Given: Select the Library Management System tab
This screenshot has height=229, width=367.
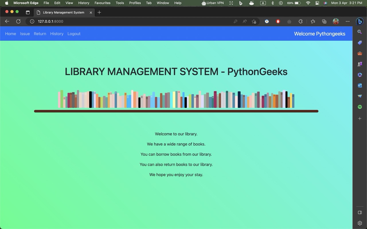Looking at the screenshot, I should coord(64,13).
